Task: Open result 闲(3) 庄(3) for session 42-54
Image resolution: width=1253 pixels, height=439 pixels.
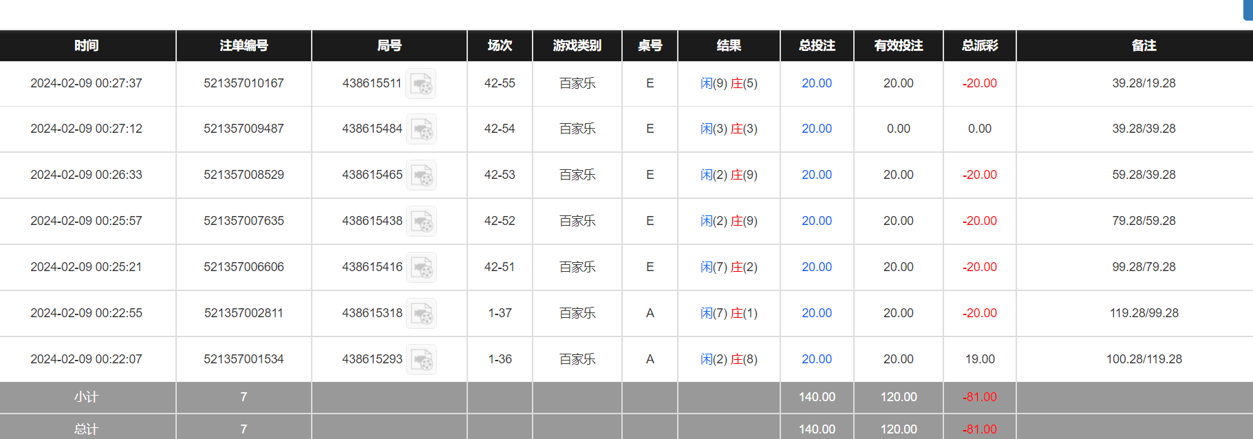Action: 729,129
